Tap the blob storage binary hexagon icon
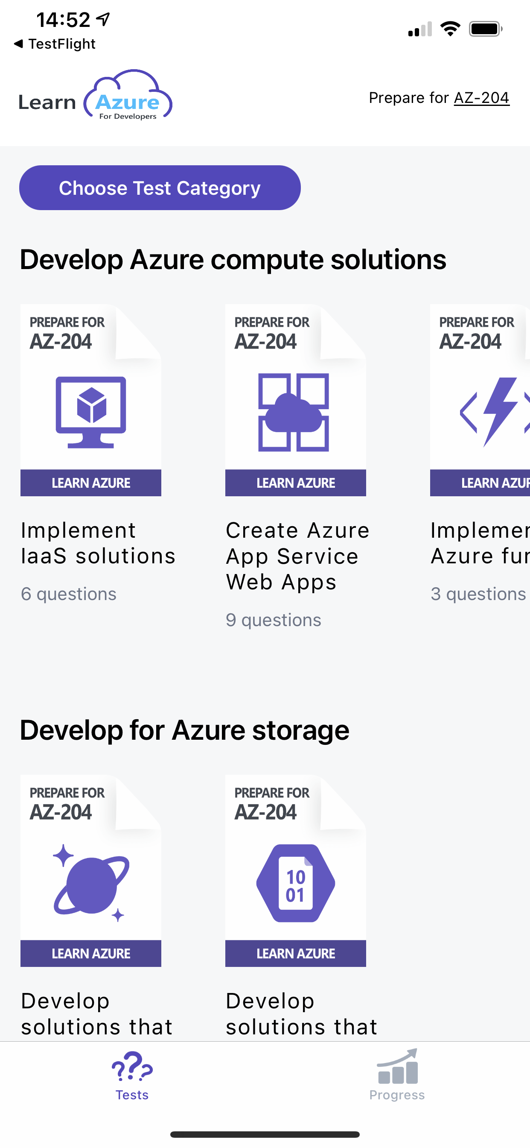This screenshot has height=1148, width=530. tap(296, 883)
